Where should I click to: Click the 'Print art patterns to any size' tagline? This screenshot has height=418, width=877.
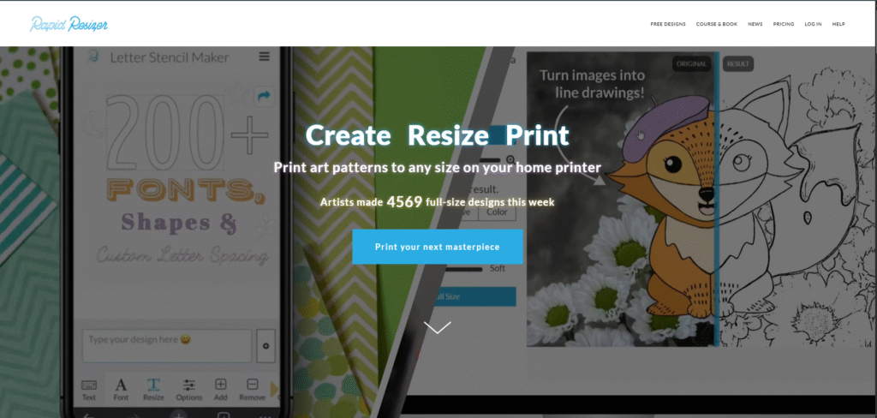point(438,167)
